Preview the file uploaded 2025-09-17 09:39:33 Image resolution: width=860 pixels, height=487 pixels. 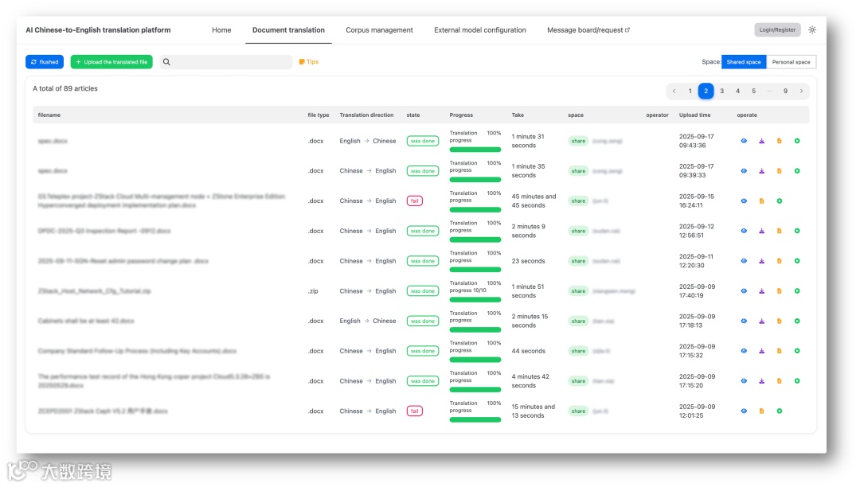[x=744, y=171]
